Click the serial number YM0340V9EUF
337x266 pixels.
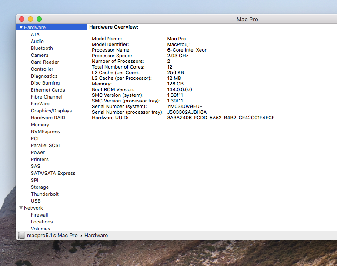185,106
